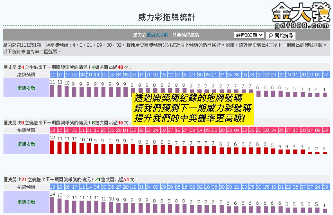Select number 15 in the pink row after 8
Screen dimensions: 333x215
point(60,130)
